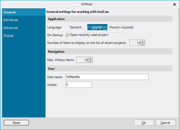Click the 'Number of items to display' label
The width and height of the screenshot is (180, 130).
point(87,43)
